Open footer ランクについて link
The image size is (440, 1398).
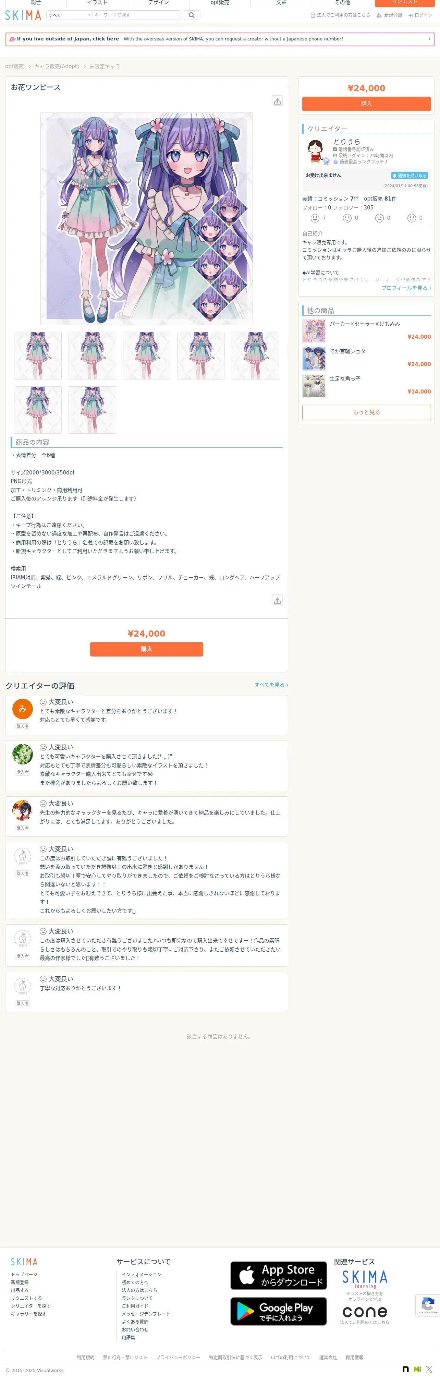(137, 1298)
